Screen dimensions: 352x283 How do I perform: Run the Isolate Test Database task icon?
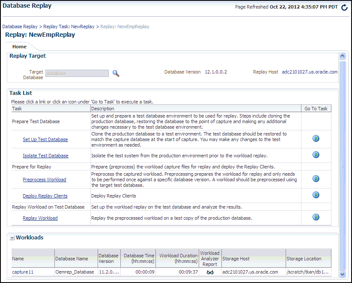[316, 155]
